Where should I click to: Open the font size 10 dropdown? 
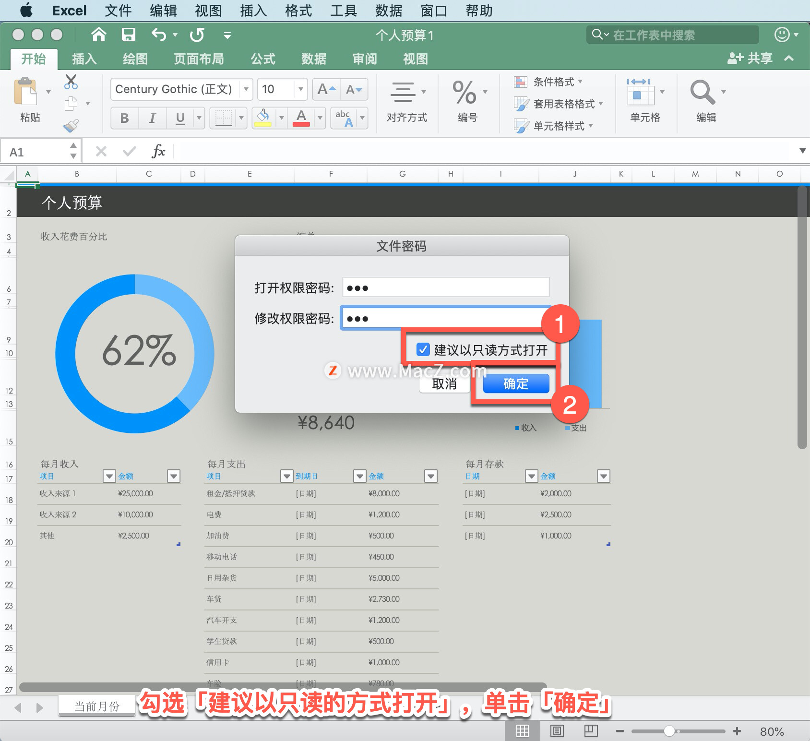(301, 89)
